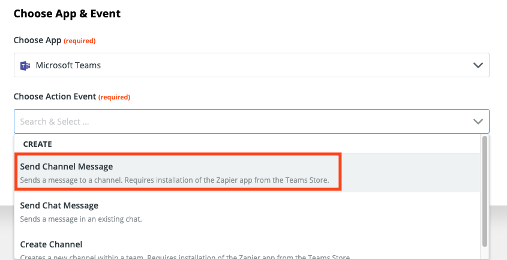507x260 pixels.
Task: Click the action event list scrollbar thumb
Action: tap(484, 191)
